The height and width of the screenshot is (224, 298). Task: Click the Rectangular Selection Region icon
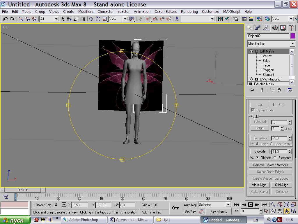(76, 19)
